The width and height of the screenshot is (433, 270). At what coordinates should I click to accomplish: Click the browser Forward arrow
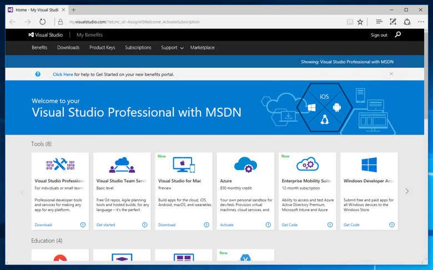click(27, 22)
